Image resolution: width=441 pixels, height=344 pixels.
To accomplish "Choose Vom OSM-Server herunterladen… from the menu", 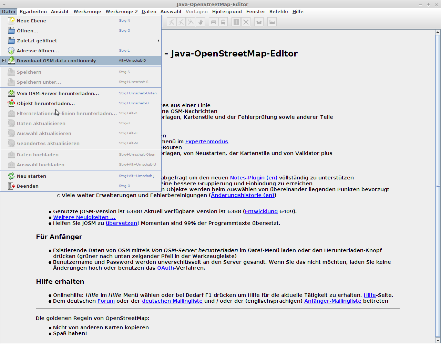I will pos(58,93).
